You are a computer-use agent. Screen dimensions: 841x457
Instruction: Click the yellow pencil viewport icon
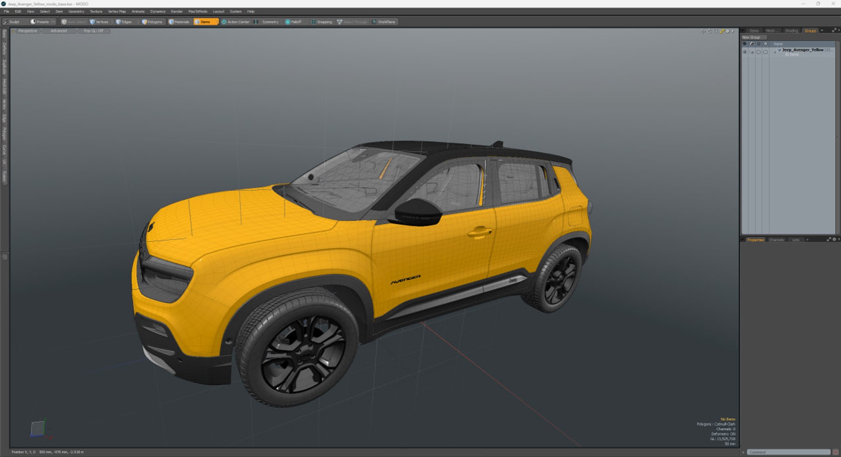(721, 31)
